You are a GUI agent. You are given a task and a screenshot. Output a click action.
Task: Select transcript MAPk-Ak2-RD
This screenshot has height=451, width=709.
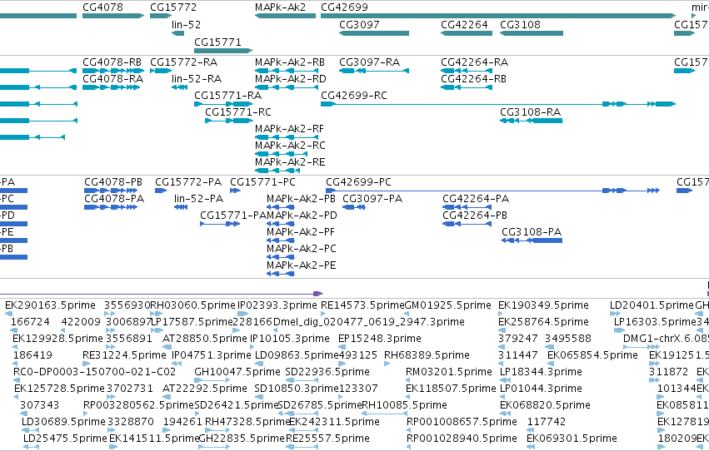tap(290, 79)
